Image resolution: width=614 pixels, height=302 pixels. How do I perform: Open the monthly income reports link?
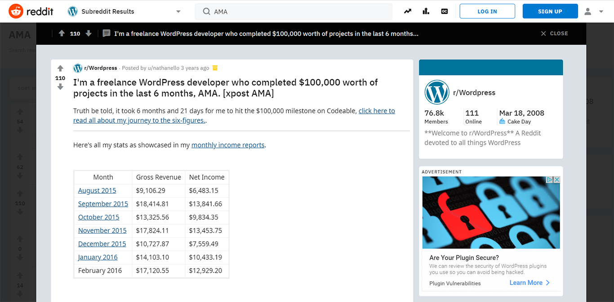click(x=228, y=145)
